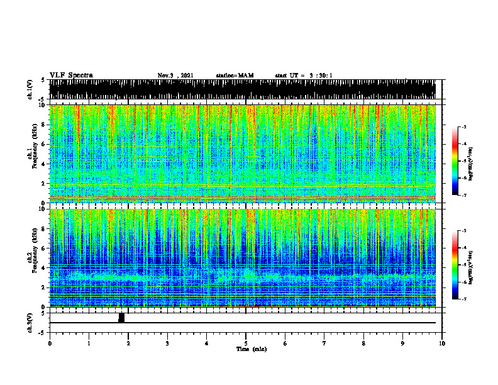Click time axis tick label "3"
498x385 pixels.
click(x=167, y=343)
